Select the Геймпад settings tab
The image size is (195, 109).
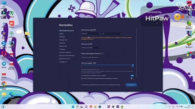pyautogui.click(x=62, y=43)
